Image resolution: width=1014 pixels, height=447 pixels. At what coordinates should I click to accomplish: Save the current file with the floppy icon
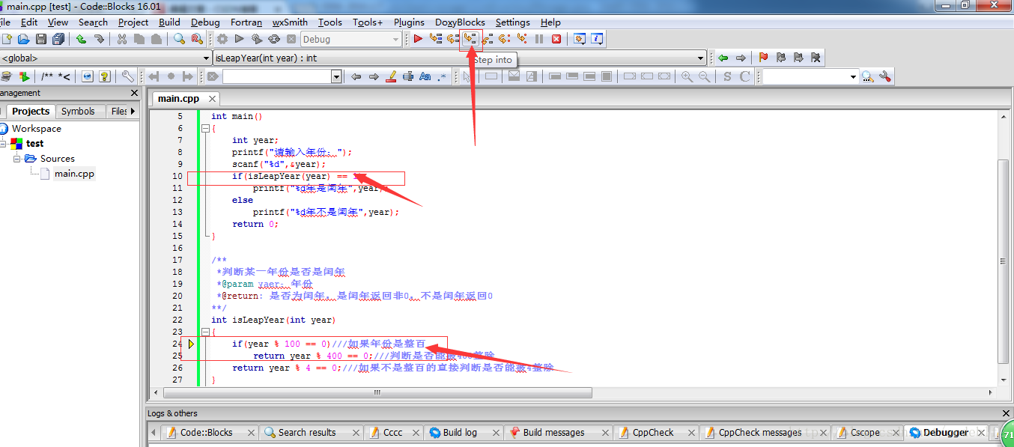click(41, 39)
